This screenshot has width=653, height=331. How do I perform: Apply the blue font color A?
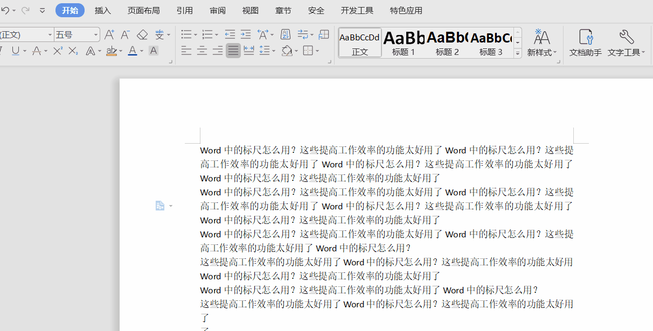(x=133, y=51)
